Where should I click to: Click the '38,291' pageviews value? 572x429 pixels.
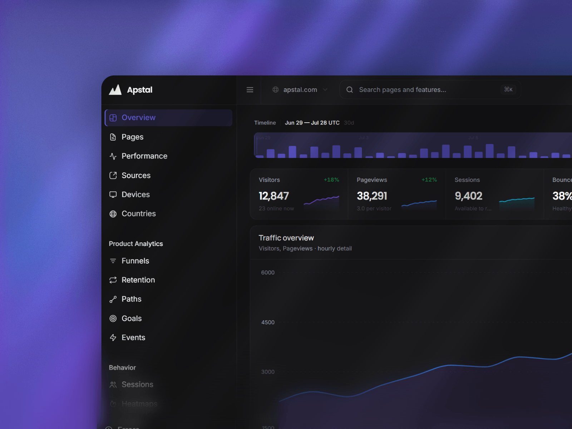pos(372,196)
